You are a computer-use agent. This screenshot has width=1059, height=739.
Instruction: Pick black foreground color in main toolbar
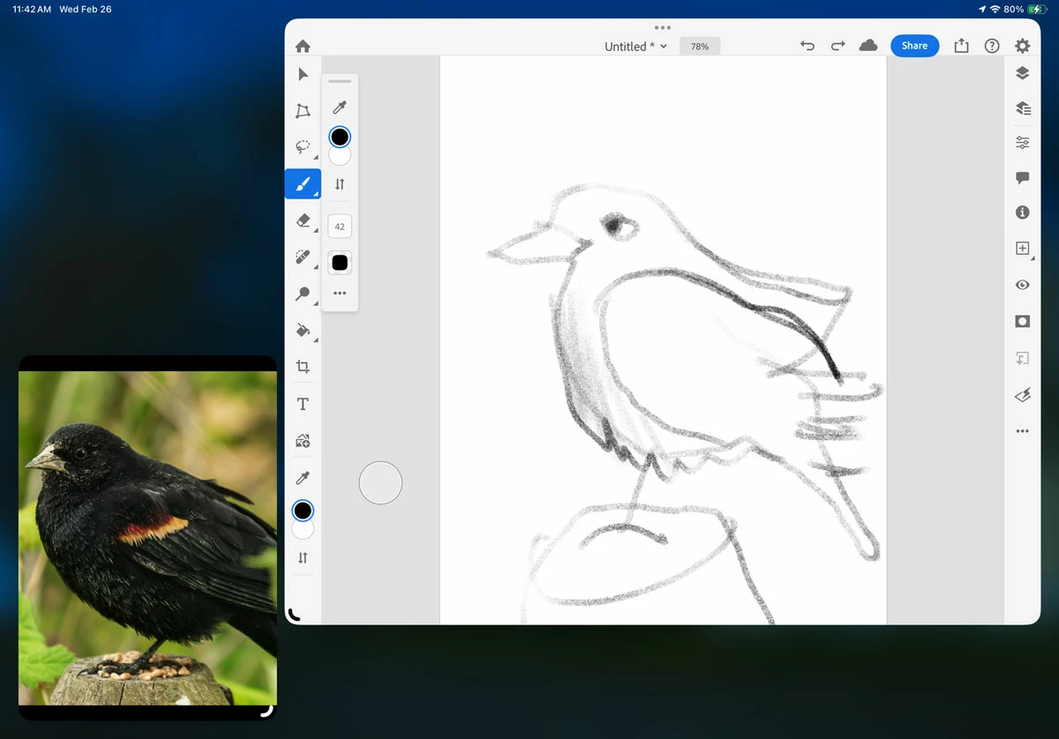click(x=303, y=511)
